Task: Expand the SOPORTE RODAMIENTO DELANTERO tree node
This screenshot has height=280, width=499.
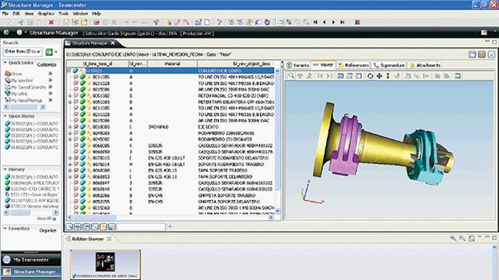Action: pos(70,158)
